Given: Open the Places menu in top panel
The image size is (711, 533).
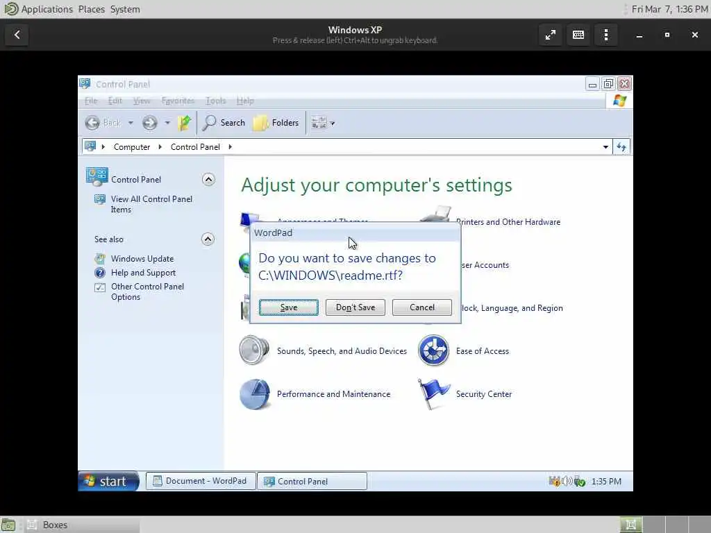Looking at the screenshot, I should click(91, 9).
